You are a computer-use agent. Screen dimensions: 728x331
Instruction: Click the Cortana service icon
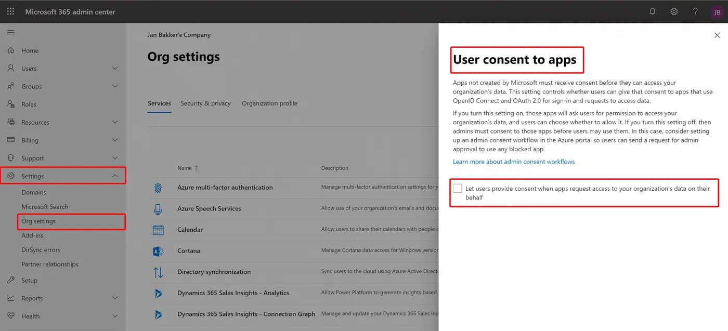[x=158, y=251]
